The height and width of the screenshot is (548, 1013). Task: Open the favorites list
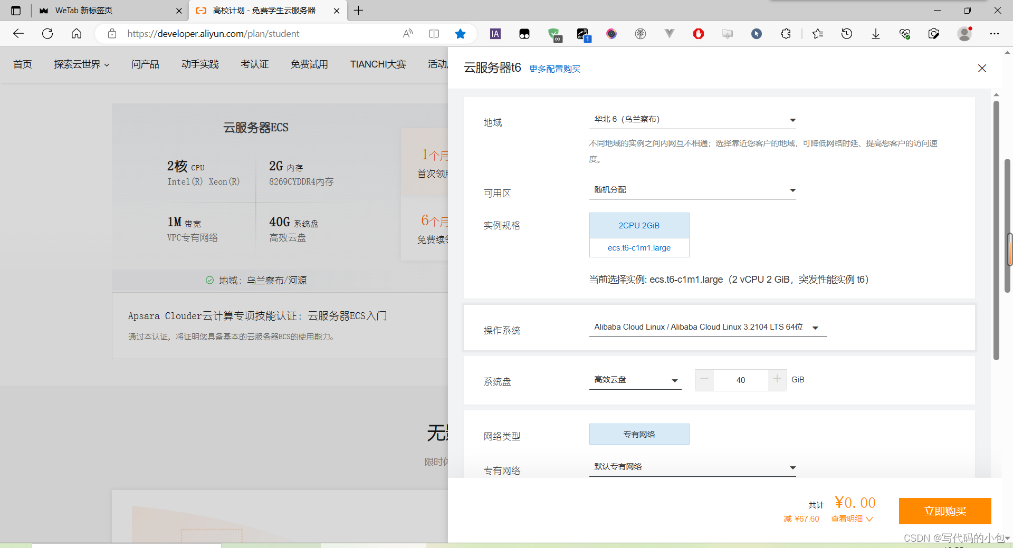[818, 34]
